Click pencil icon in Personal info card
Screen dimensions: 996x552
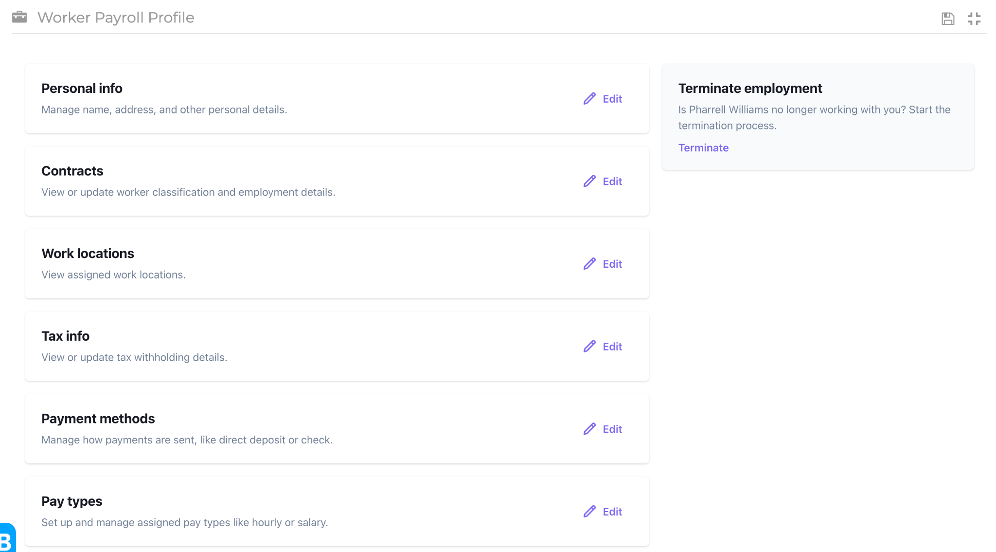tap(589, 99)
